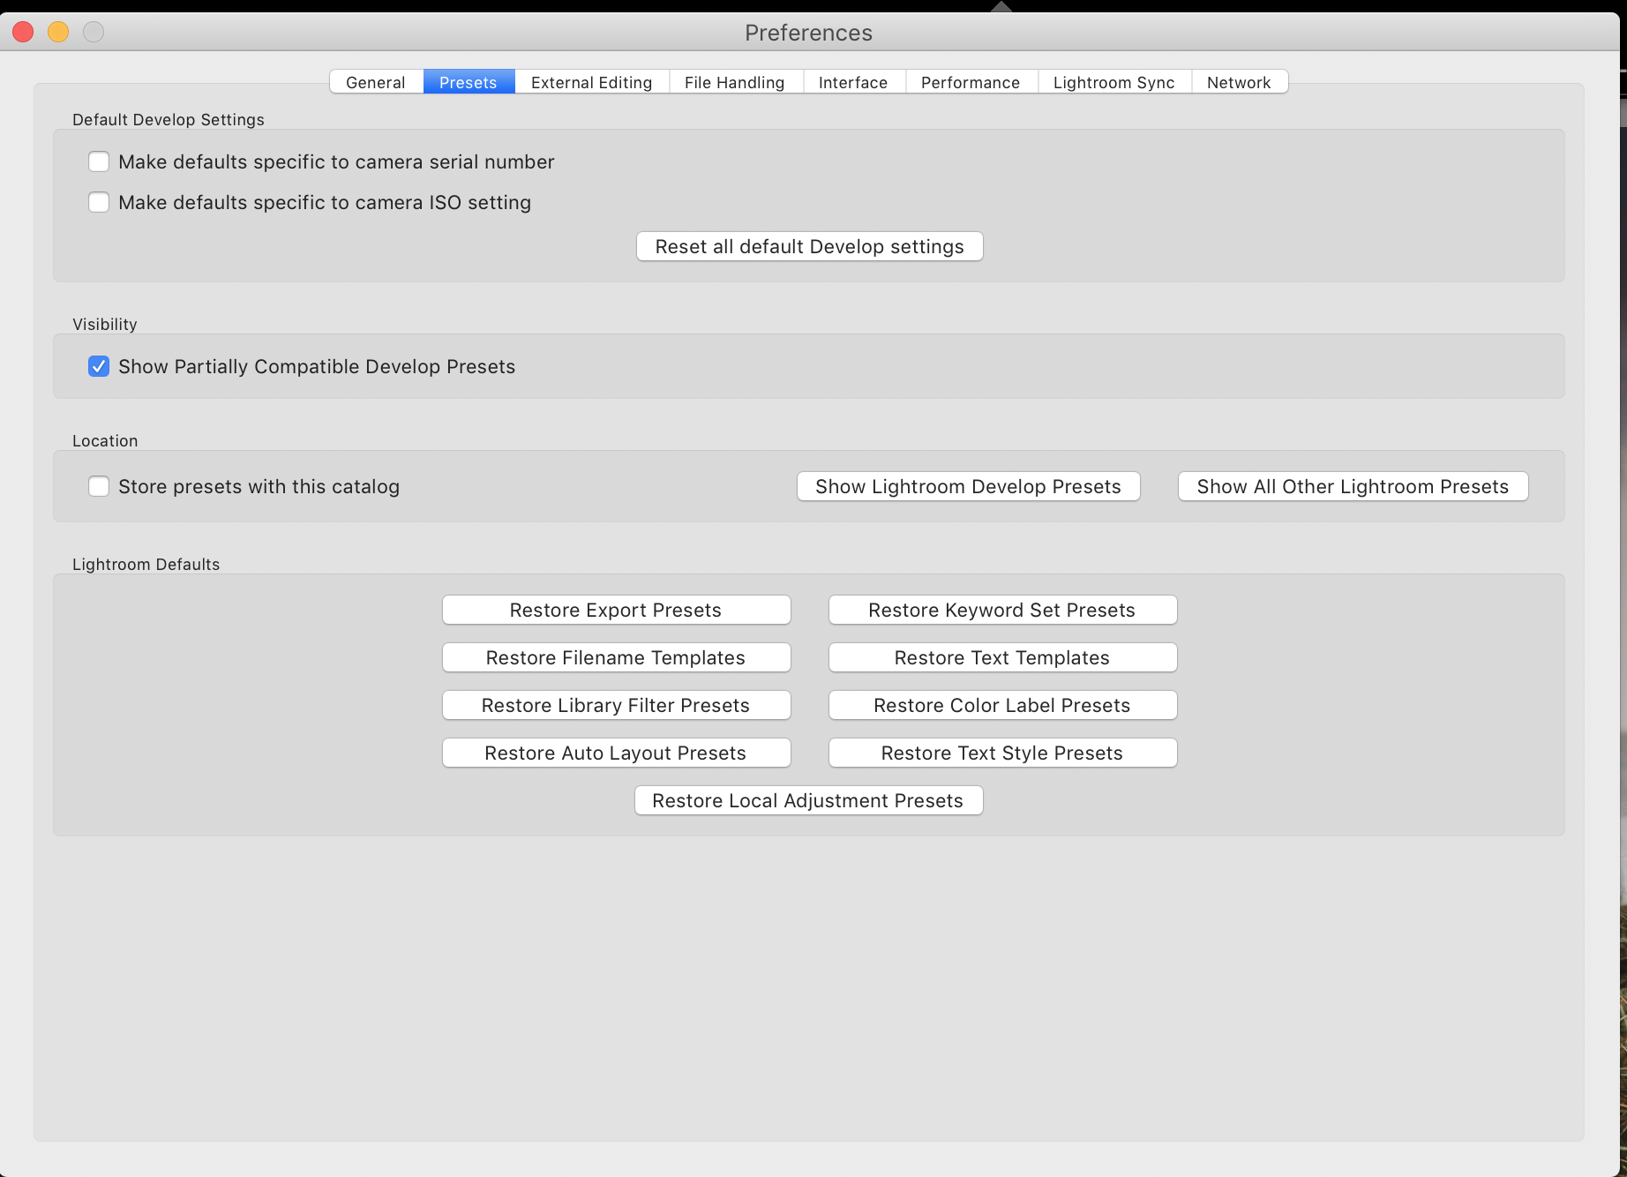
Task: Click Show All Other Lightroom Presets
Action: (x=1353, y=486)
